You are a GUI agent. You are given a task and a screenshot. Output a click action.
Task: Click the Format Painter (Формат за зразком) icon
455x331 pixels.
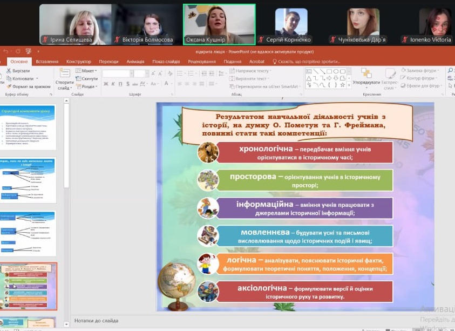pos(9,86)
